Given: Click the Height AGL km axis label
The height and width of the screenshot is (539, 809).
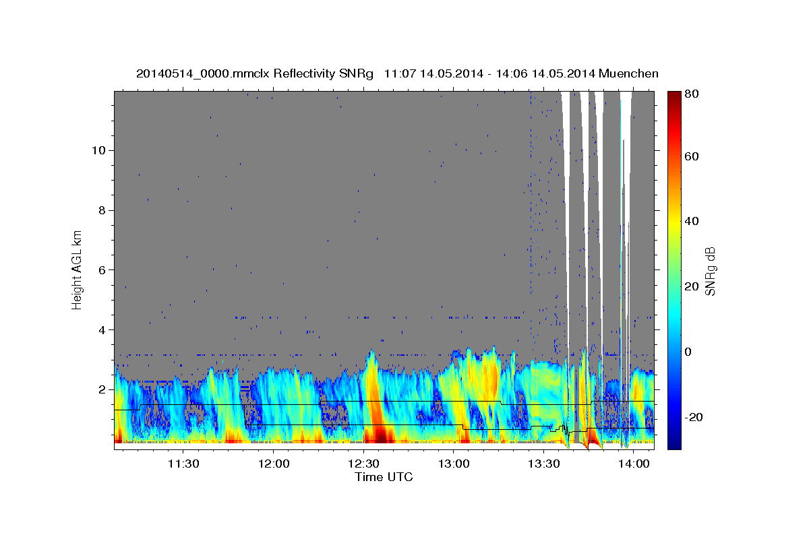Looking at the screenshot, I should 77,269.
